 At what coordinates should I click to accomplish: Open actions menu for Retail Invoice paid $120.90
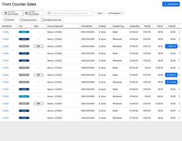[x=179, y=68]
